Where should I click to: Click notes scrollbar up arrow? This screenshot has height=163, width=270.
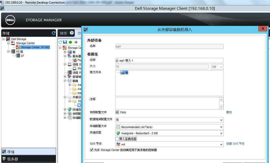(221, 100)
